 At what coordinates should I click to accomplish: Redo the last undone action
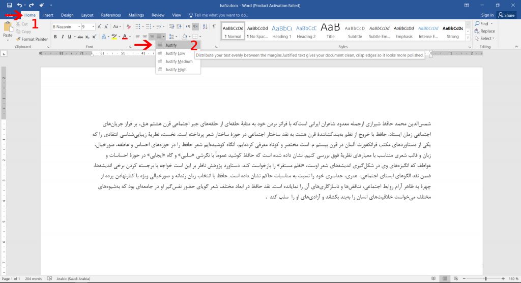pos(31,5)
